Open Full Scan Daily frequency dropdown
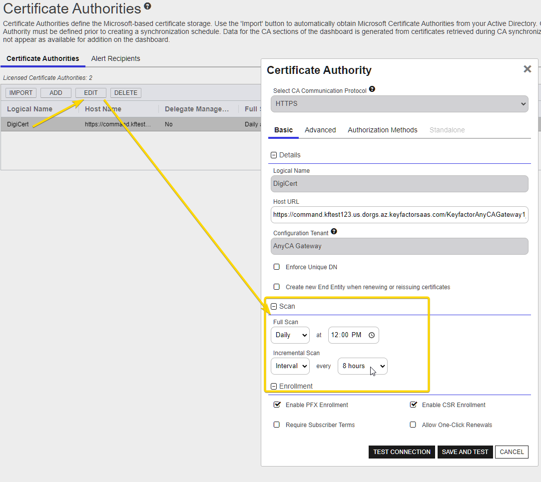Image resolution: width=541 pixels, height=482 pixels. pos(290,335)
